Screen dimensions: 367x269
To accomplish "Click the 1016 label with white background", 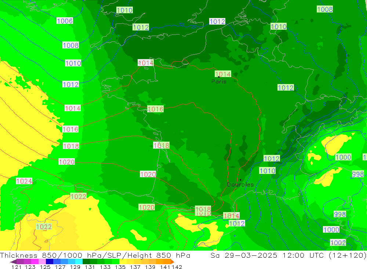I will (70, 129).
